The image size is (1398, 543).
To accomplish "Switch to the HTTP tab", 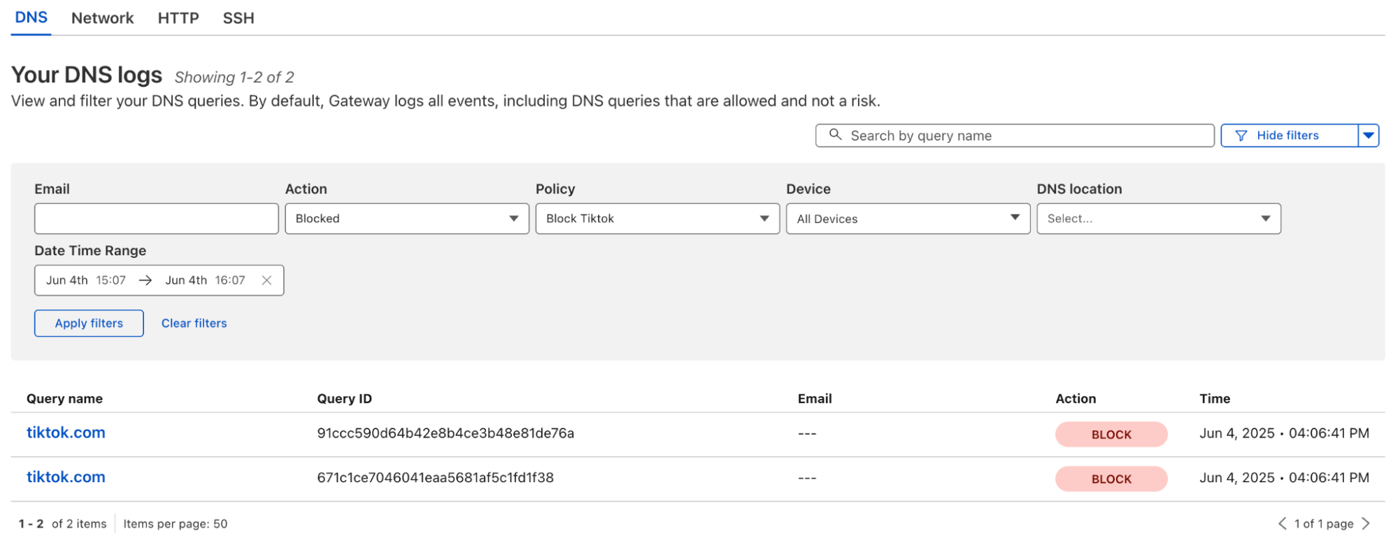I will (178, 18).
